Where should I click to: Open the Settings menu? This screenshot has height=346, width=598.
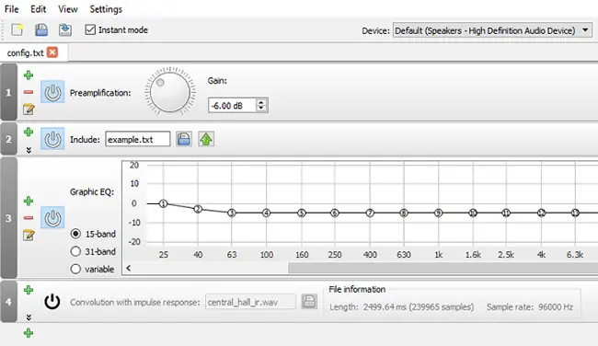click(106, 9)
